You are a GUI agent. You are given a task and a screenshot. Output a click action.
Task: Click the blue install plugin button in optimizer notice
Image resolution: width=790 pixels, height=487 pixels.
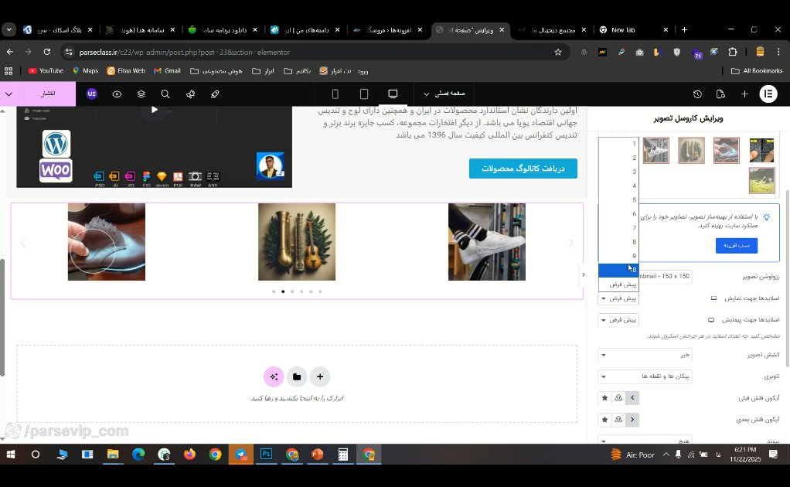[737, 245]
